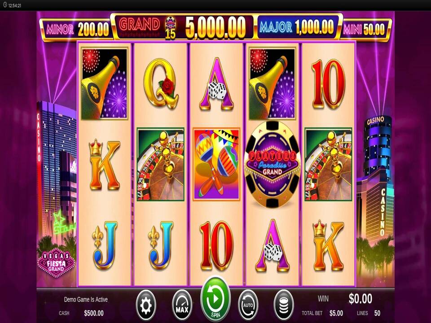Set the MAX bet gauge button
The width and height of the screenshot is (431, 323).
click(182, 306)
